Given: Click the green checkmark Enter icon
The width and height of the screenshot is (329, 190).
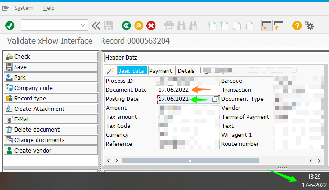Looking at the screenshot, I should tap(9, 26).
